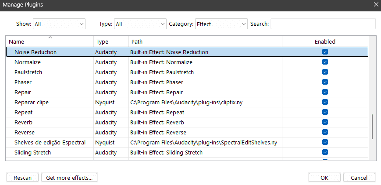
Task: Disable the Normalize effect checkbox
Action: point(325,62)
